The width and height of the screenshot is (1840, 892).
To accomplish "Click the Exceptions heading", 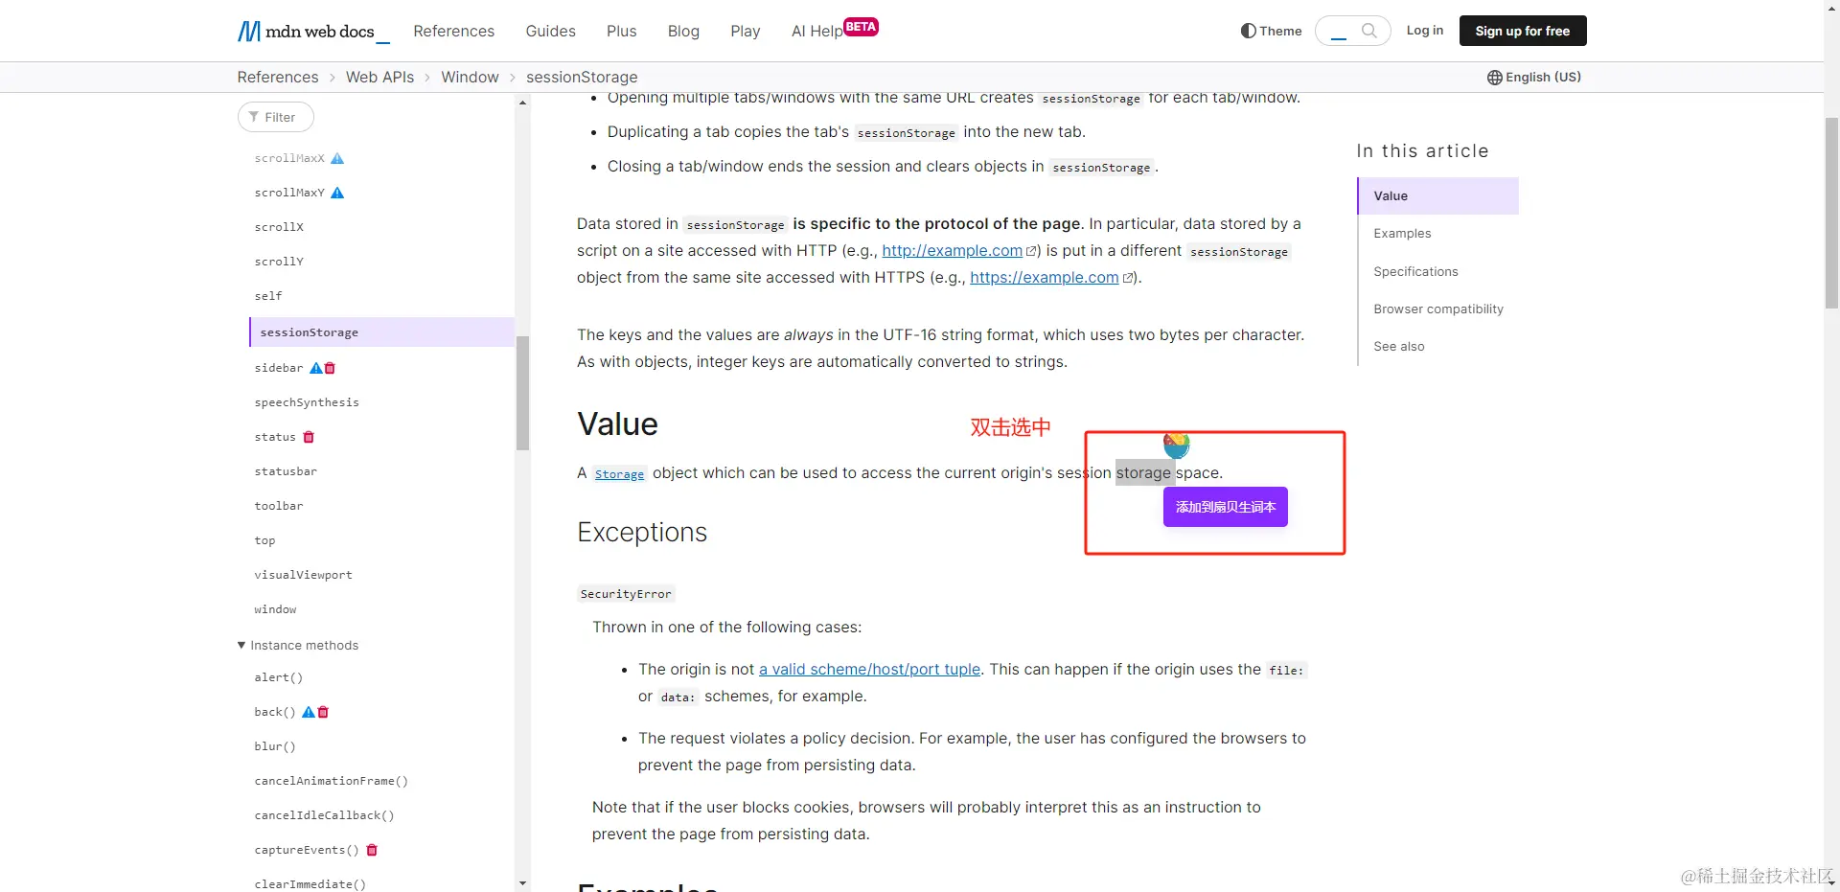I will [x=642, y=533].
